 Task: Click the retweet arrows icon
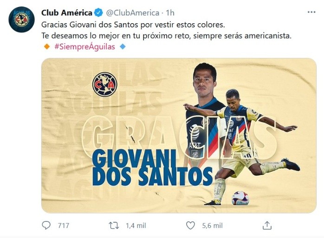tap(114, 226)
